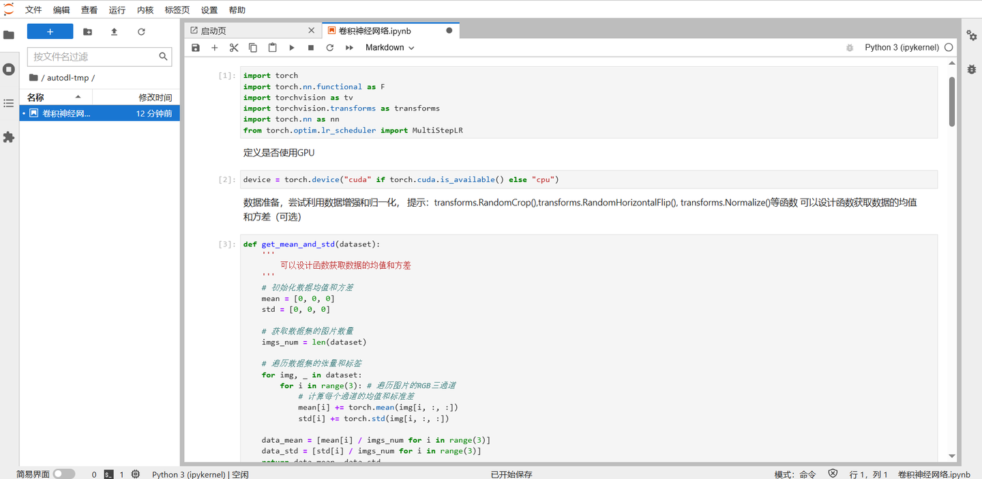Click the notebook vertical scrollbar thumb
Screen dimensions: 982x479
[x=952, y=101]
